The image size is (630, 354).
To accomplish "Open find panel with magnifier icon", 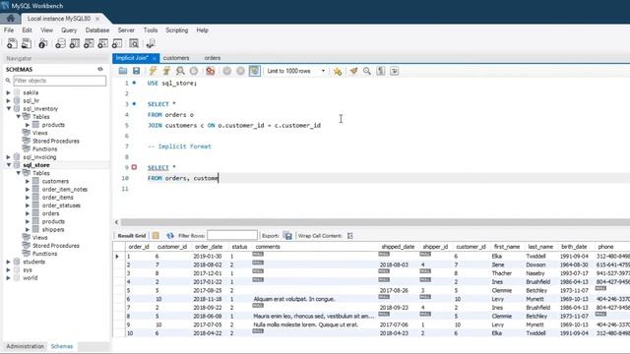I will tap(367, 71).
